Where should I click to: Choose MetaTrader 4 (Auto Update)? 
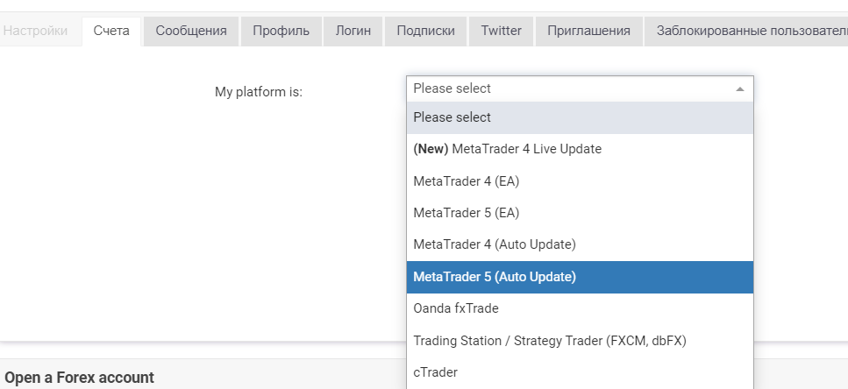click(580, 244)
